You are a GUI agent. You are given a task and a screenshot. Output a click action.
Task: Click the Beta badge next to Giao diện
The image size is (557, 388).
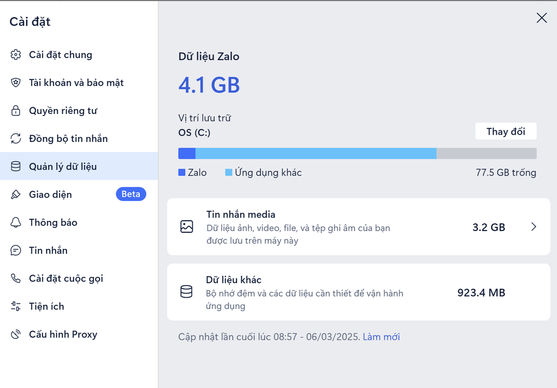coord(131,194)
